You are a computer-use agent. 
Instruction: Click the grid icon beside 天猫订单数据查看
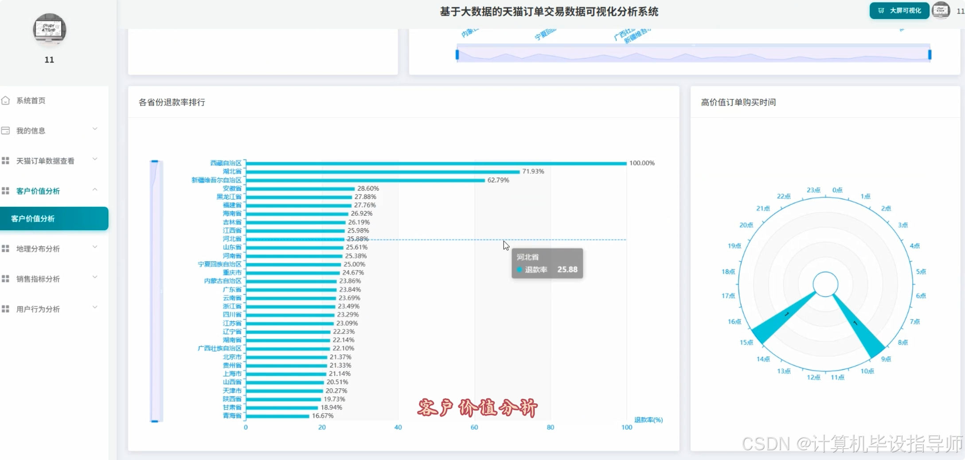pos(6,161)
